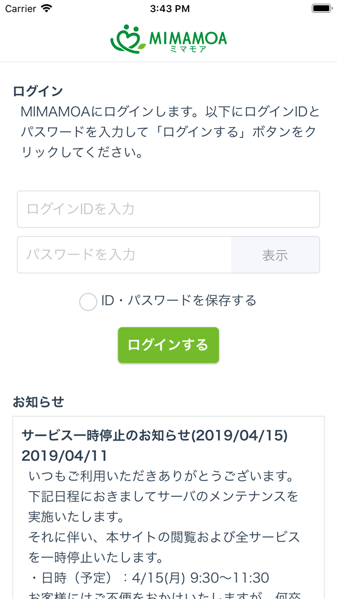337x599 pixels.
Task: Click the battery indicator icon
Action: (322, 8)
